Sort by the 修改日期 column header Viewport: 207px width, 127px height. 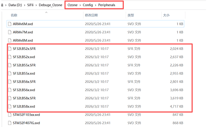pos(91,15)
